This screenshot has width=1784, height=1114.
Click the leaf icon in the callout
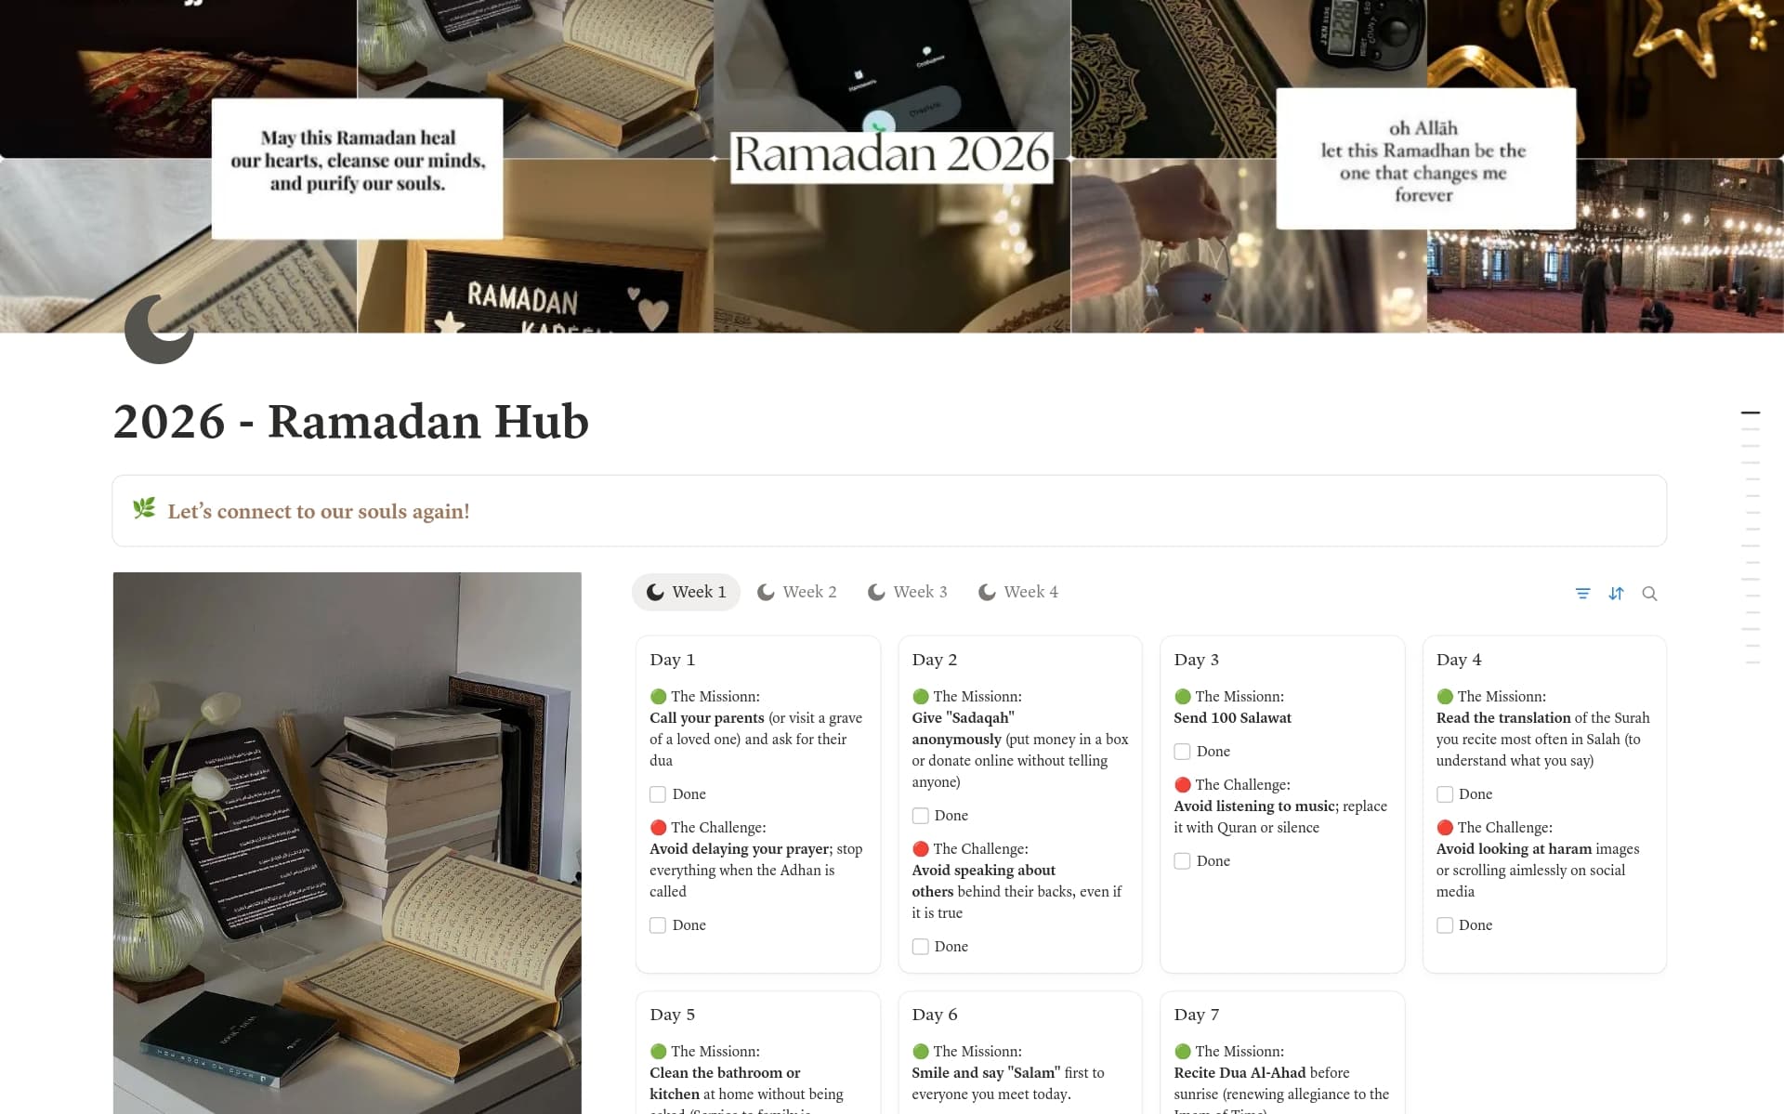click(x=144, y=509)
